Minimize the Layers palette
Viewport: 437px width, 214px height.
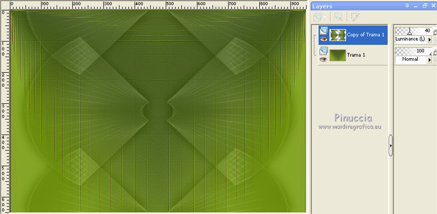tap(416, 6)
